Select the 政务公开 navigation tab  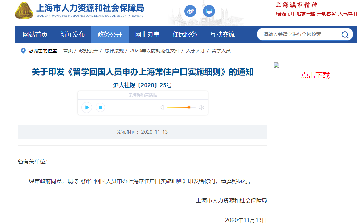(110, 35)
